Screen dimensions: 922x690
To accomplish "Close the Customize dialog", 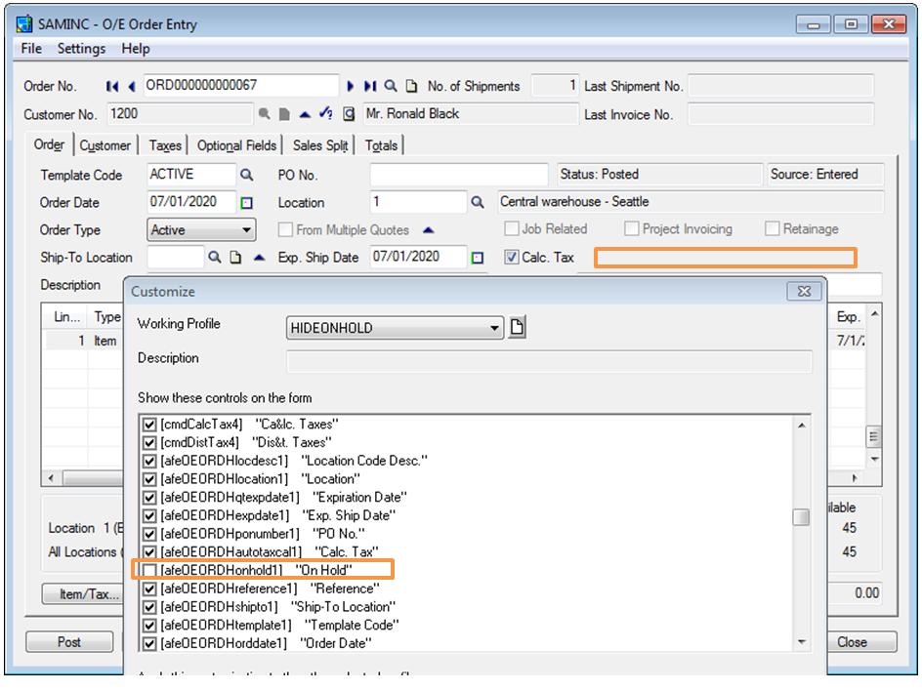I will pyautogui.click(x=804, y=291).
